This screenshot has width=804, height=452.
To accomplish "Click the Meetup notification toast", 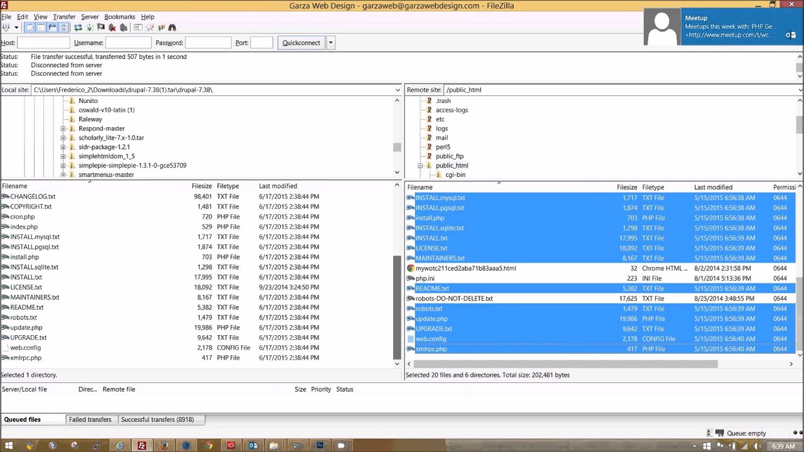I will coord(722,27).
